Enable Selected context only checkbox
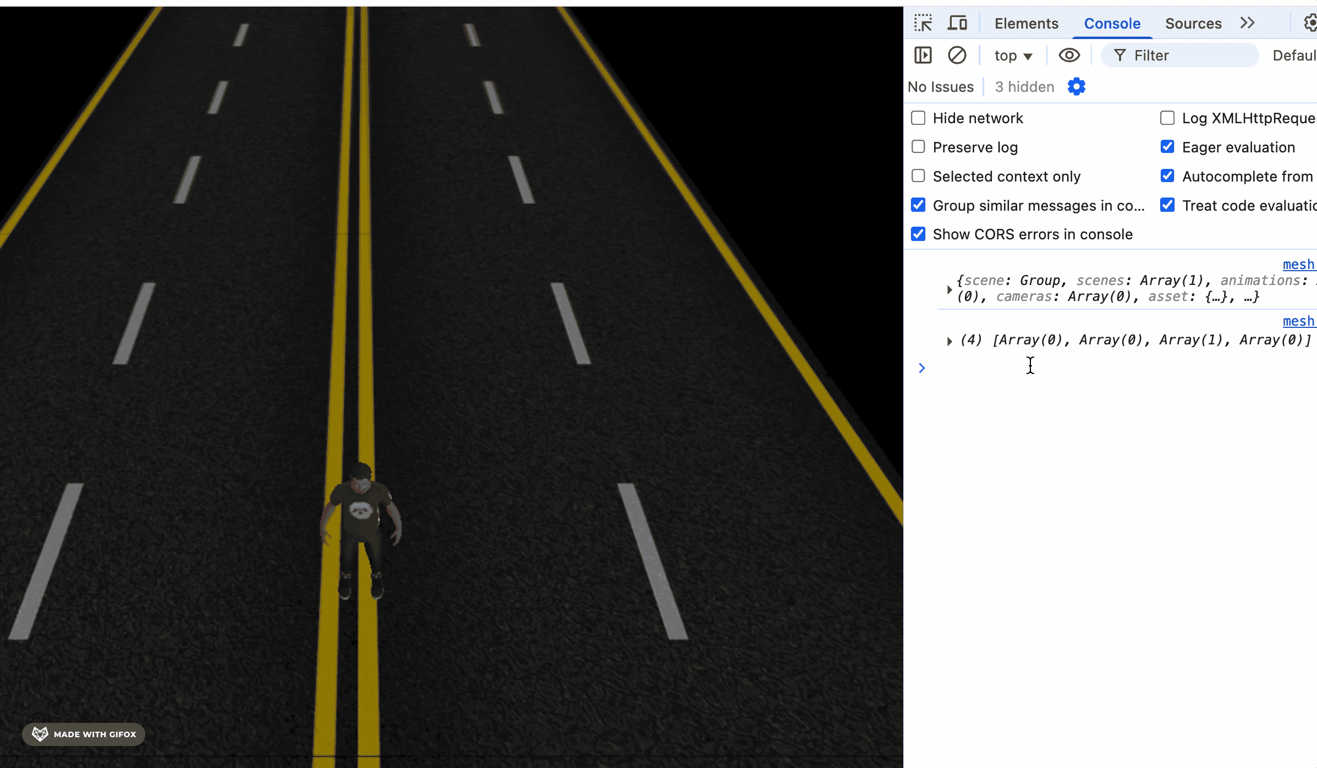This screenshot has height=768, width=1317. pyautogui.click(x=918, y=175)
